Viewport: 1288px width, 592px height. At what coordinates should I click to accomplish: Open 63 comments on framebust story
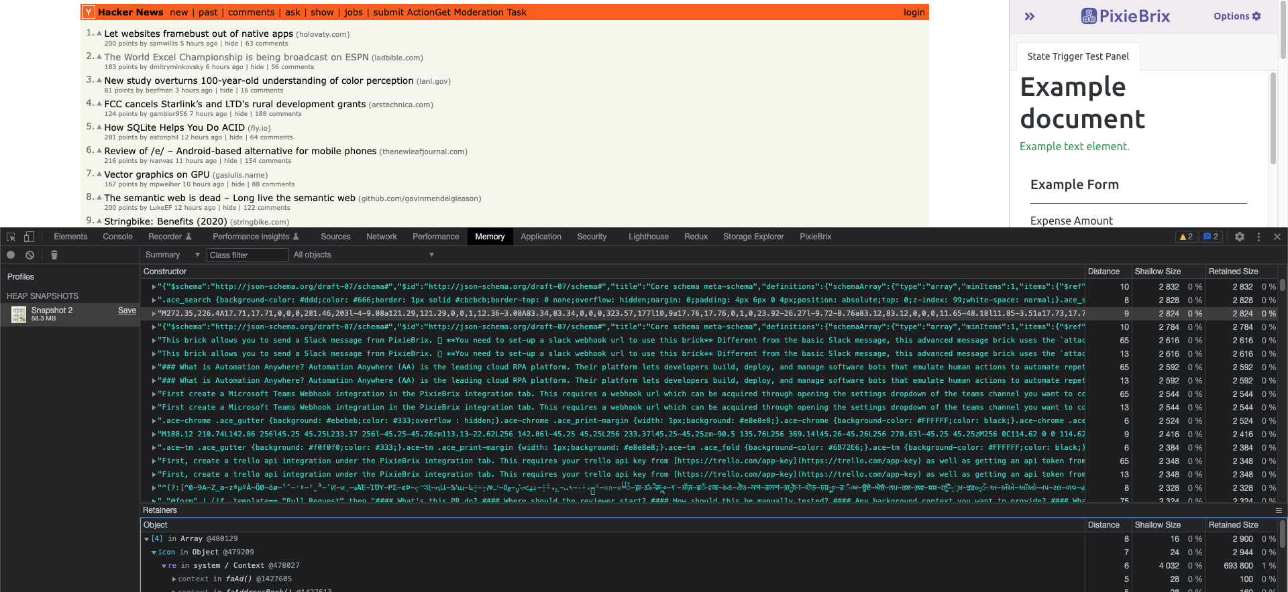(x=266, y=44)
